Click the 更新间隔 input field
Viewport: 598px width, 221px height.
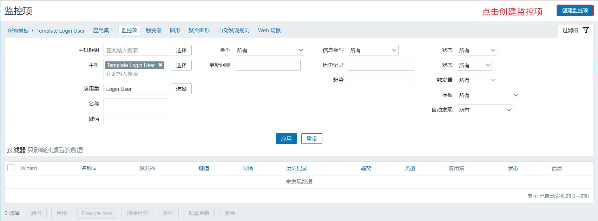pos(268,65)
